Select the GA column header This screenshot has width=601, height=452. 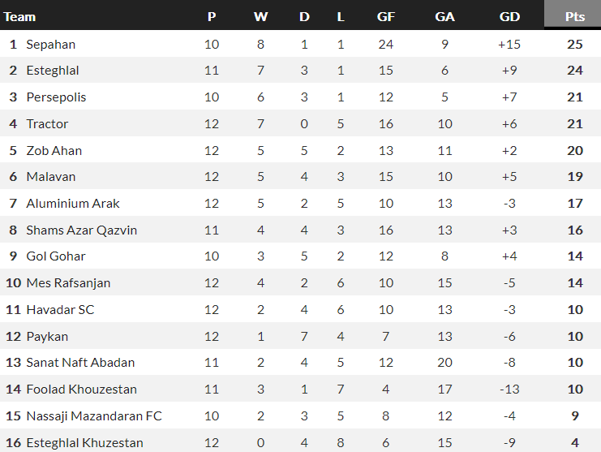(444, 16)
